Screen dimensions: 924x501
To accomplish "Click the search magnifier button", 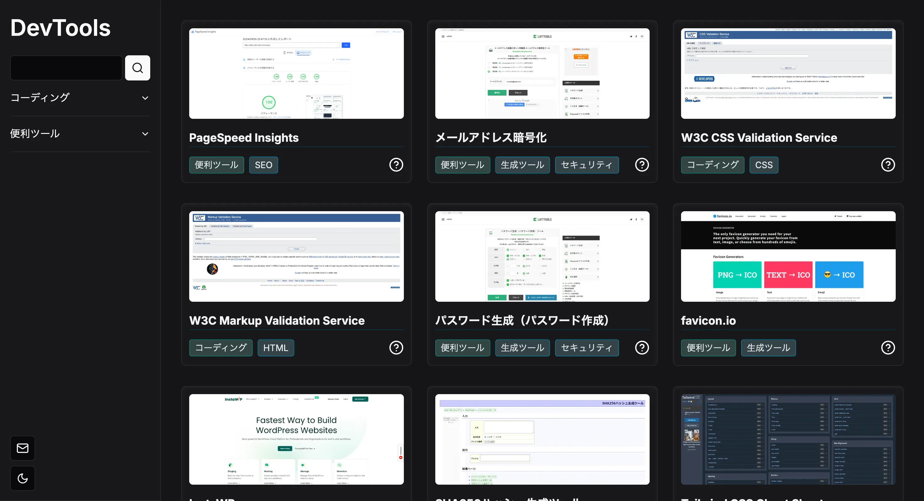I will 137,68.
